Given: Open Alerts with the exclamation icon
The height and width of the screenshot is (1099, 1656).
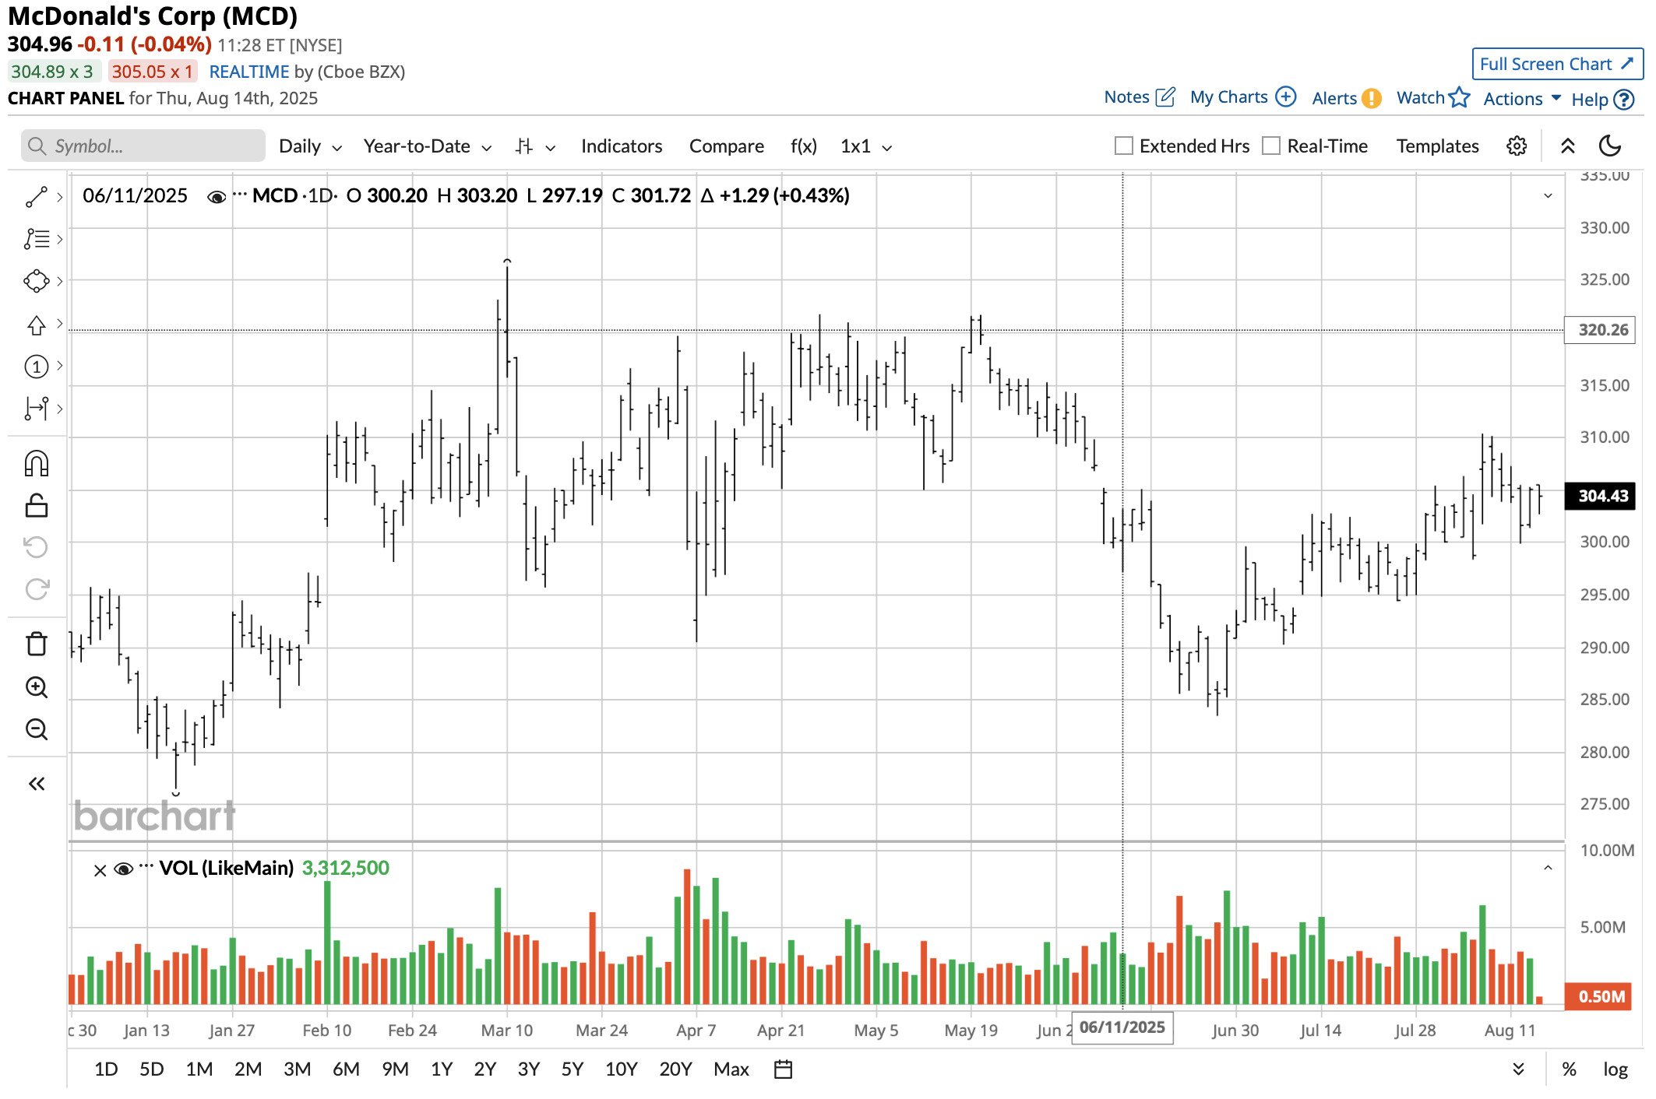Looking at the screenshot, I should tap(1371, 98).
